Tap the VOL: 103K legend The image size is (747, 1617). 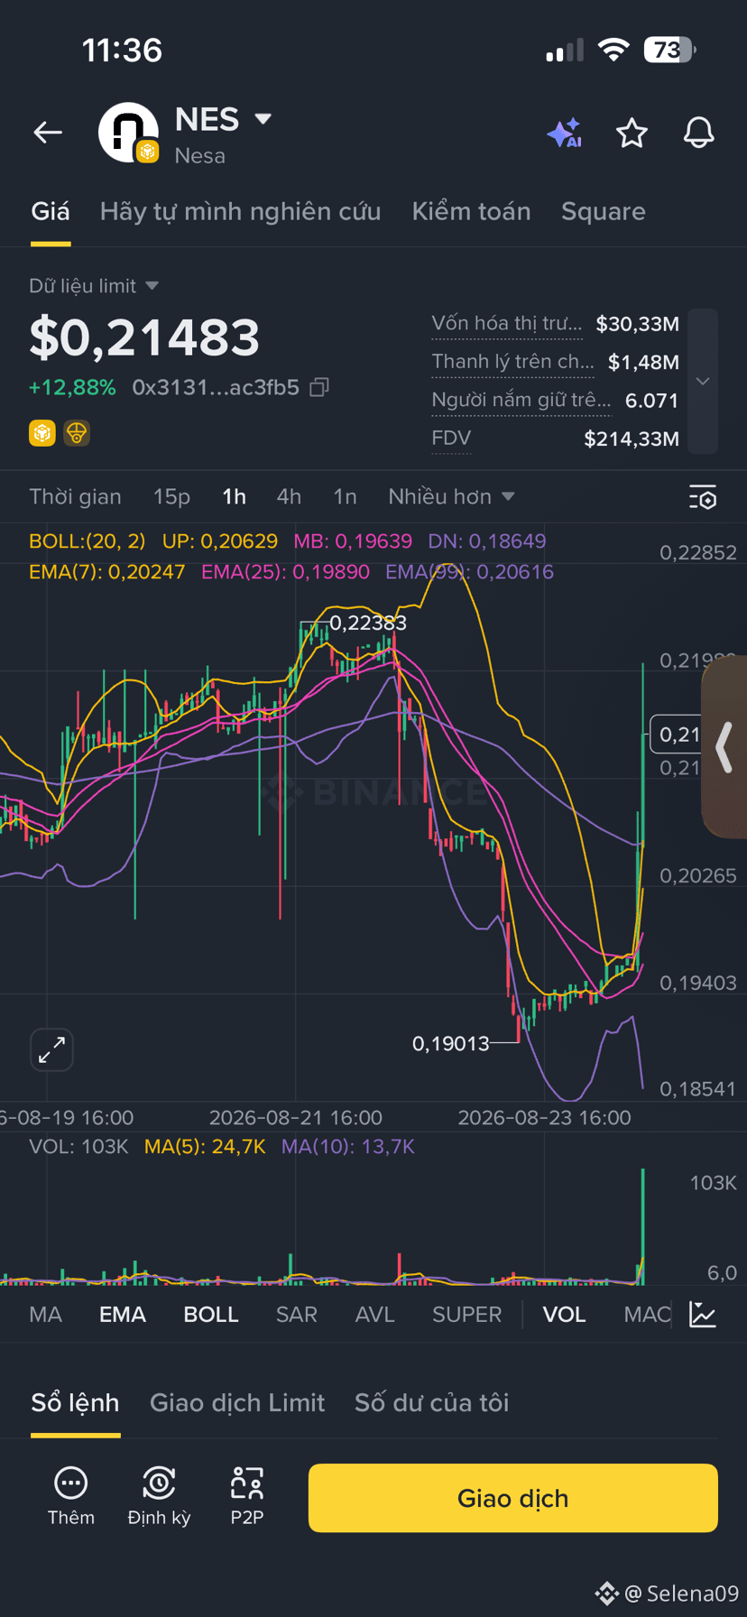pos(78,1147)
